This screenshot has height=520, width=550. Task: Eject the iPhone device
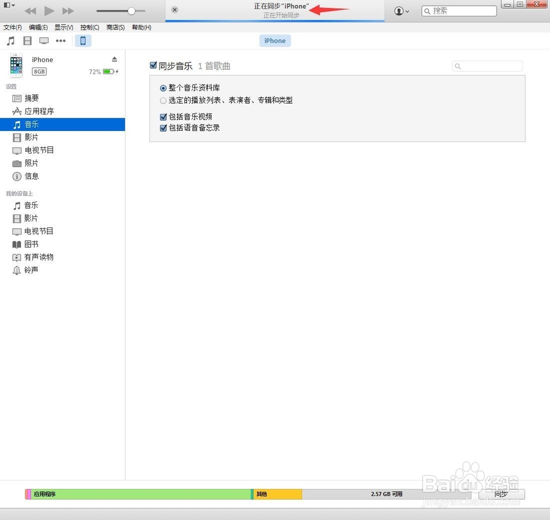tap(114, 59)
